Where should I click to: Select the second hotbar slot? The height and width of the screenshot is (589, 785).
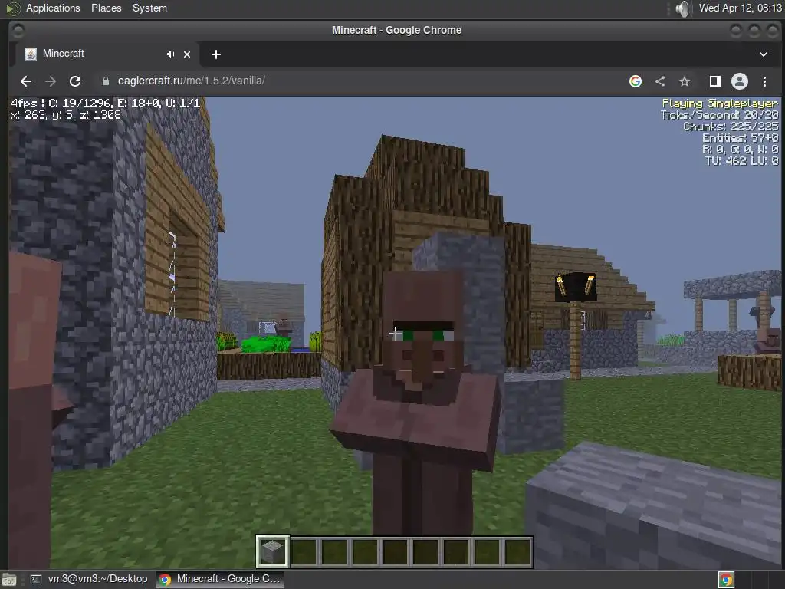304,551
